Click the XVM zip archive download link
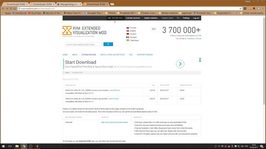 tap(113, 99)
